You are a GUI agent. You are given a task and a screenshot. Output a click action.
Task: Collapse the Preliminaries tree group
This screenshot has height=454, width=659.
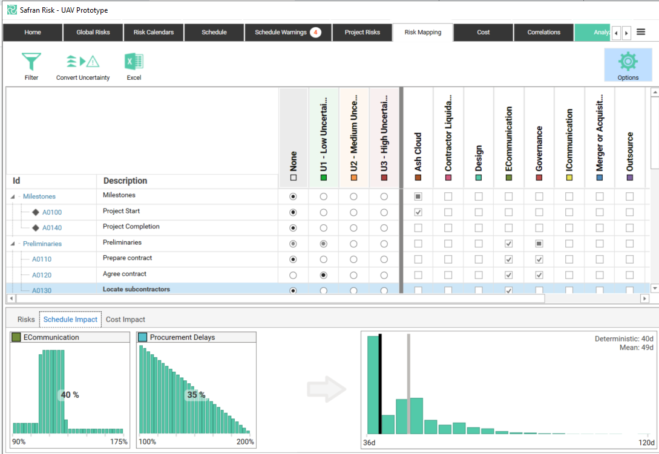[x=13, y=244]
